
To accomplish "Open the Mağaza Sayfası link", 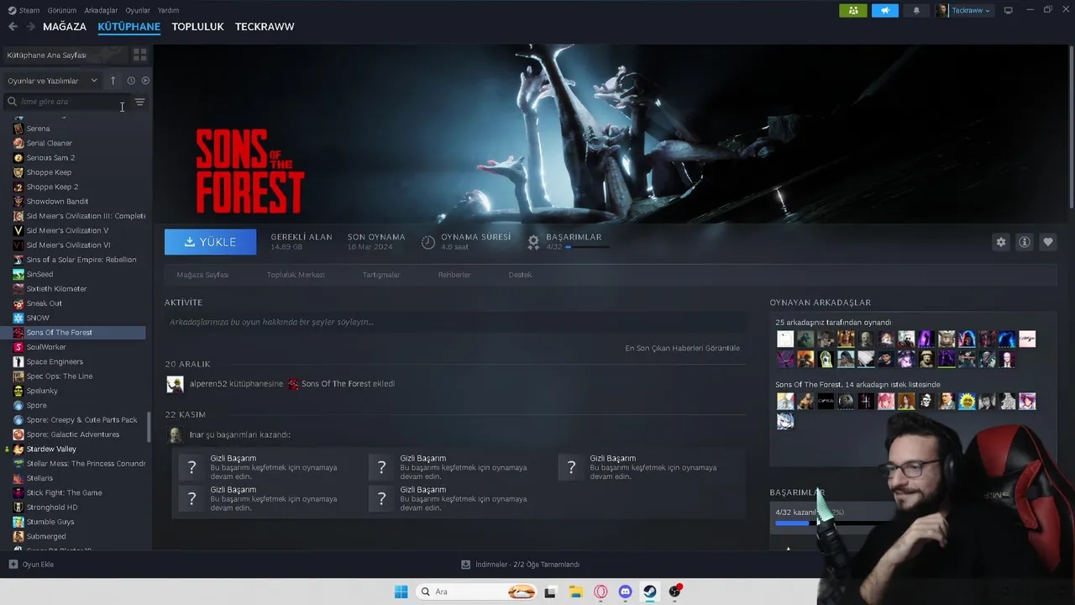I will click(x=202, y=275).
